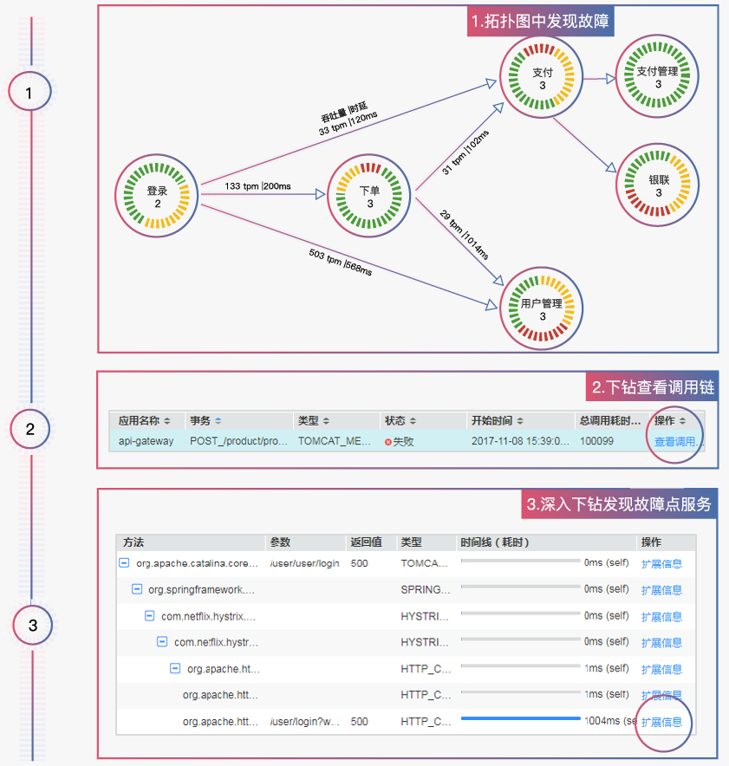Open the 用户管理 service node
Image resolution: width=729 pixels, height=766 pixels.
point(542,310)
